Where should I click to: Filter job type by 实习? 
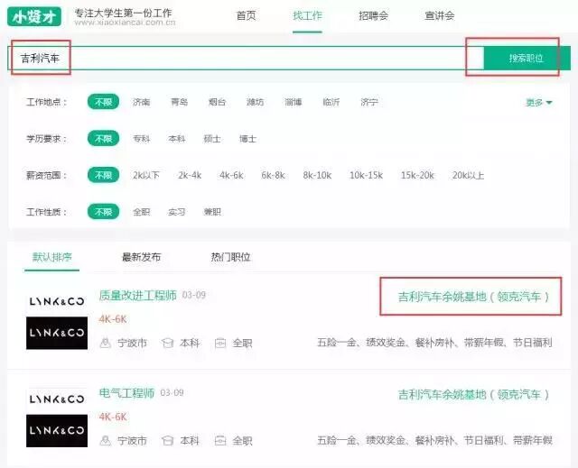point(177,212)
